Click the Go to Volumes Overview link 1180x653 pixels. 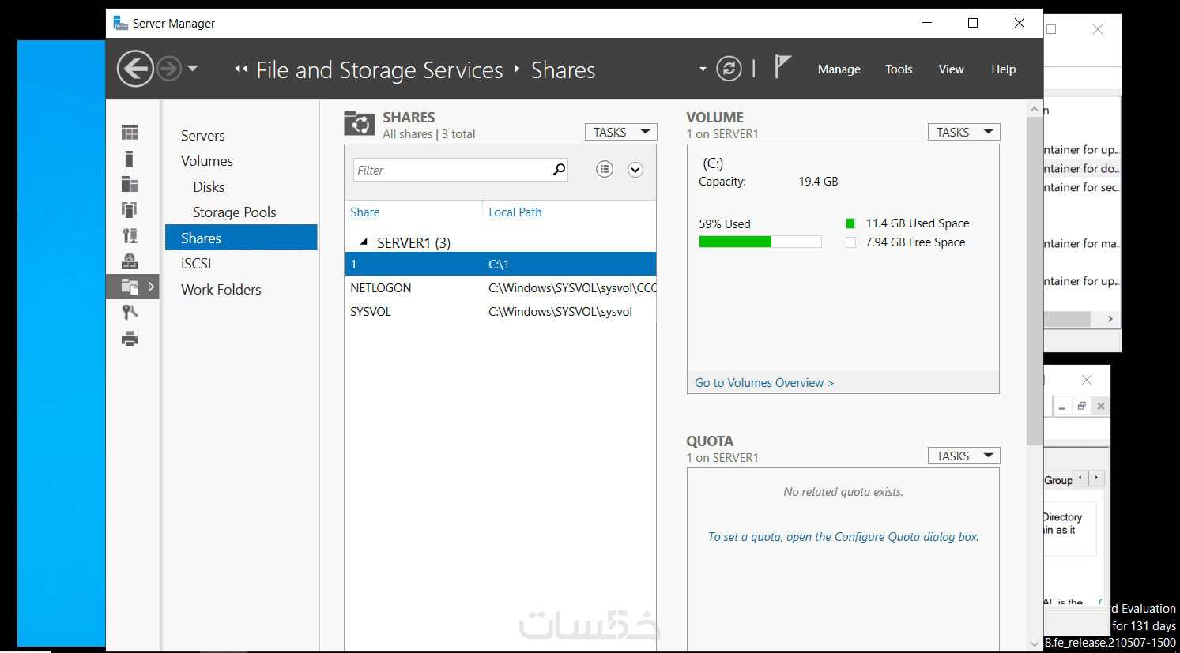click(763, 383)
